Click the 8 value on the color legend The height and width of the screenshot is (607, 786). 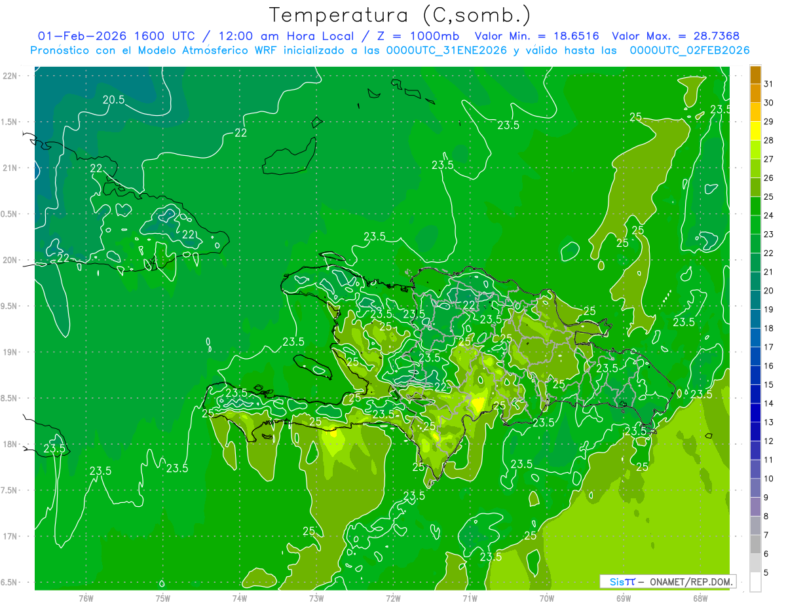766,517
